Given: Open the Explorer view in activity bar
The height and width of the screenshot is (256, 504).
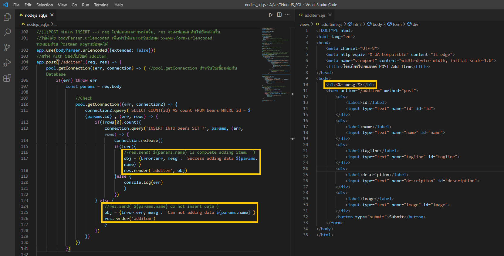Looking at the screenshot, I should (x=7, y=17).
